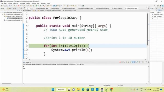The height and width of the screenshot is (92, 164).
Task: Minimize the Debug view panel
Action: click(x=19, y=8)
